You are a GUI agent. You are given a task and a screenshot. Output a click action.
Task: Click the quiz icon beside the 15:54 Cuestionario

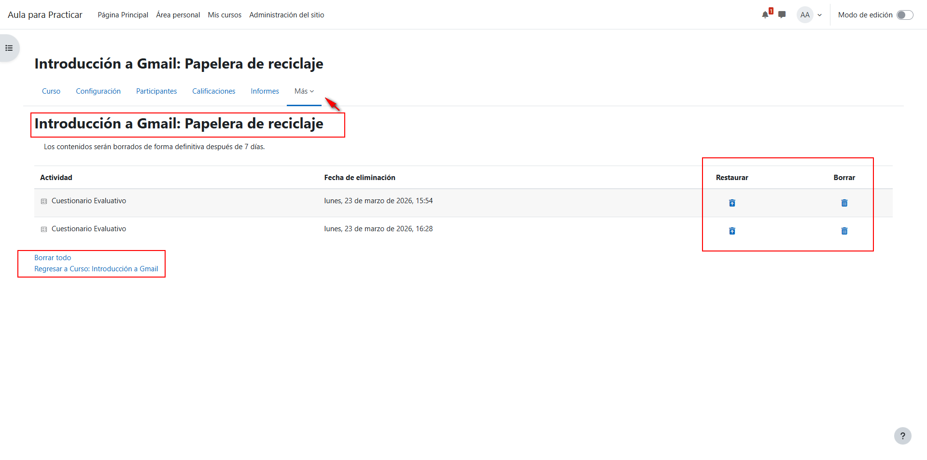[44, 201]
